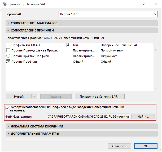This screenshot has width=162, height=152.
Task: Click the Найти button
Action: pyautogui.click(x=143, y=117)
